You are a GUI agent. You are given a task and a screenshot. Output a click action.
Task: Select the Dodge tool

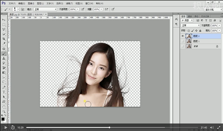4,82
